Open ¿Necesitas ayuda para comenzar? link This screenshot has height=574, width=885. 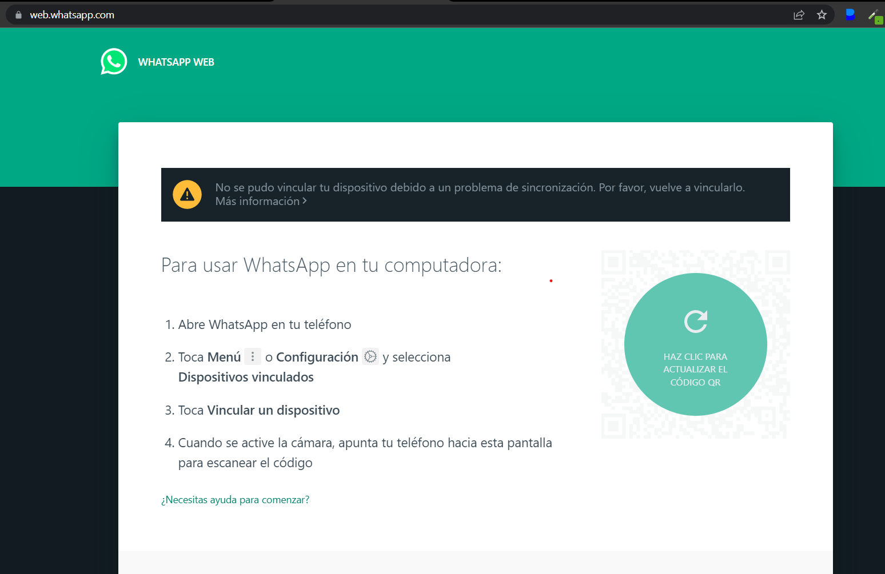click(x=235, y=500)
